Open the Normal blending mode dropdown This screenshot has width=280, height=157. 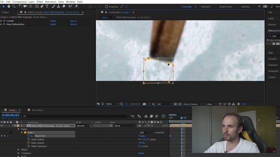pos(83,126)
